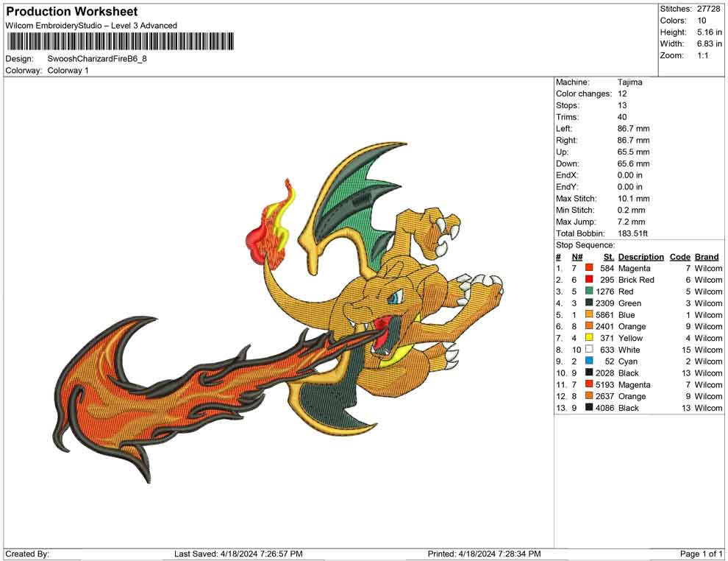Image resolution: width=728 pixels, height=561 pixels.
Task: Select the Color changes value 12
Action: pyautogui.click(x=622, y=93)
